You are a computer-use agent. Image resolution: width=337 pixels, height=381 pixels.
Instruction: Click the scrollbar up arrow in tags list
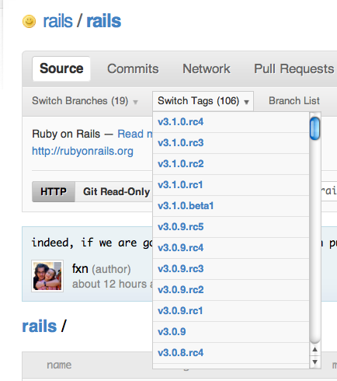[314, 350]
